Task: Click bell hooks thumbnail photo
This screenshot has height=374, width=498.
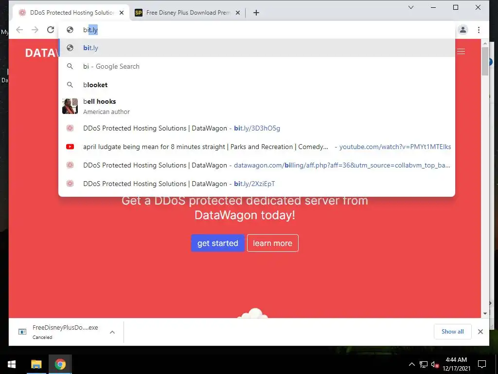Action: [70, 106]
